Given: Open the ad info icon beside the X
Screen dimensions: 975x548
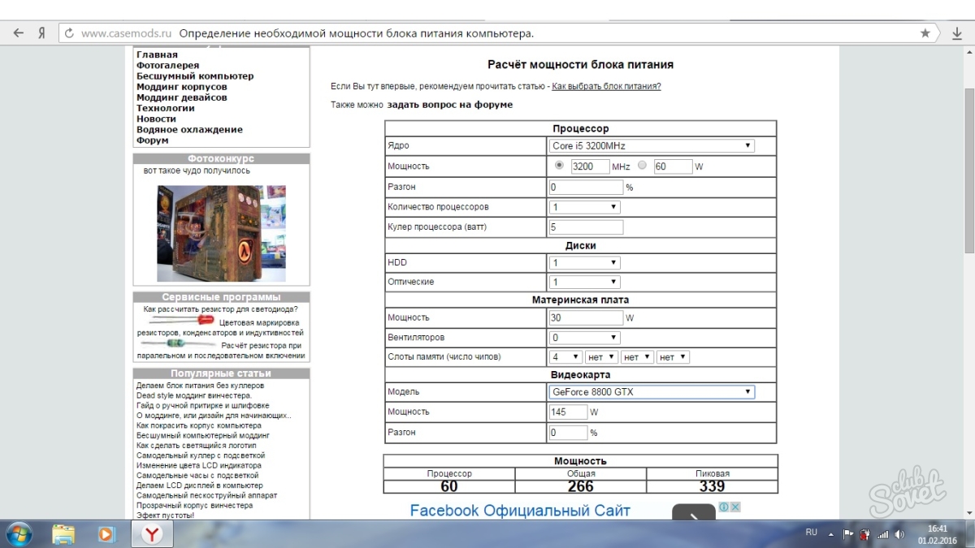Looking at the screenshot, I should coord(724,507).
